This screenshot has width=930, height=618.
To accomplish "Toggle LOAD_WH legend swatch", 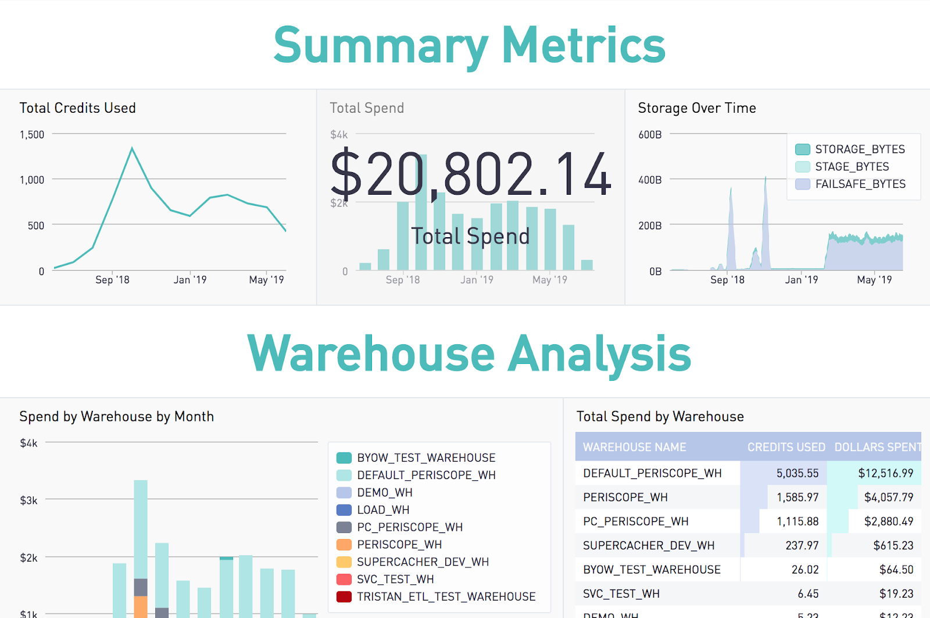I will click(344, 510).
